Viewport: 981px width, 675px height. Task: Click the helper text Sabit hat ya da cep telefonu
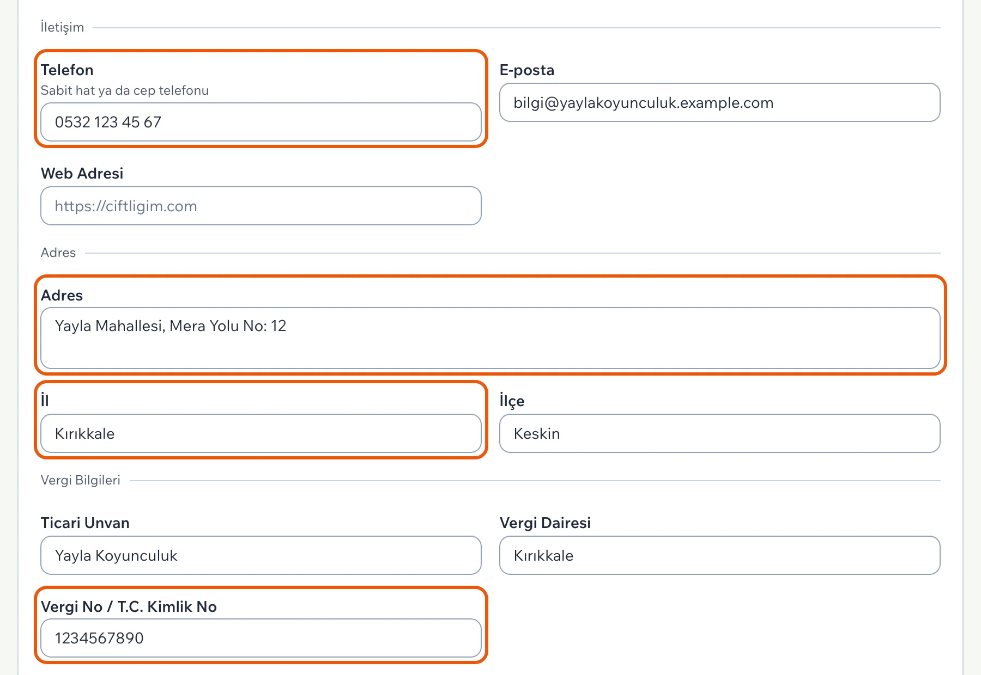(x=125, y=90)
